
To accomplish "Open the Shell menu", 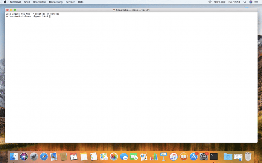I will pyautogui.click(x=27, y=2).
